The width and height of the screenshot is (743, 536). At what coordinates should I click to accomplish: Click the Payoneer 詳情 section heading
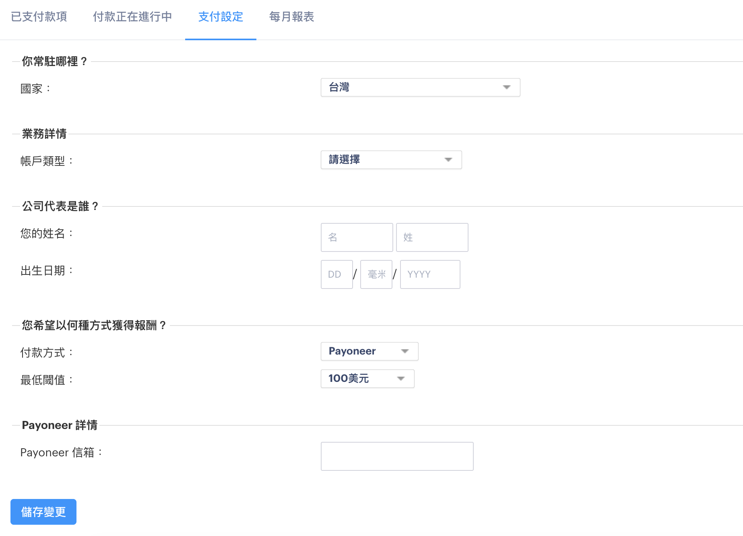pos(60,425)
